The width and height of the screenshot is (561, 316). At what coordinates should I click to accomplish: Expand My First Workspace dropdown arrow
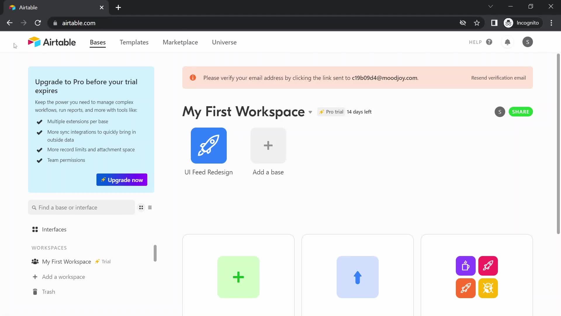click(x=310, y=112)
